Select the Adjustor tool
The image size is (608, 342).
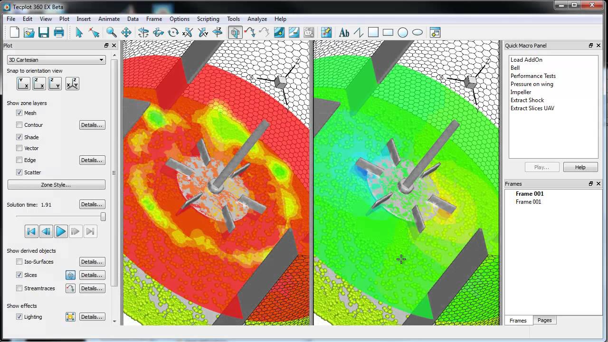[94, 32]
